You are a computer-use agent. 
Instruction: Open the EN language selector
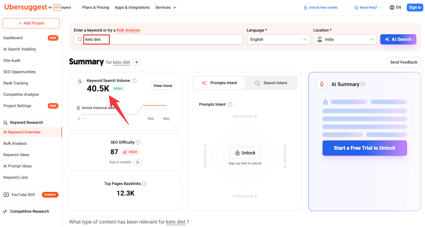(x=395, y=8)
